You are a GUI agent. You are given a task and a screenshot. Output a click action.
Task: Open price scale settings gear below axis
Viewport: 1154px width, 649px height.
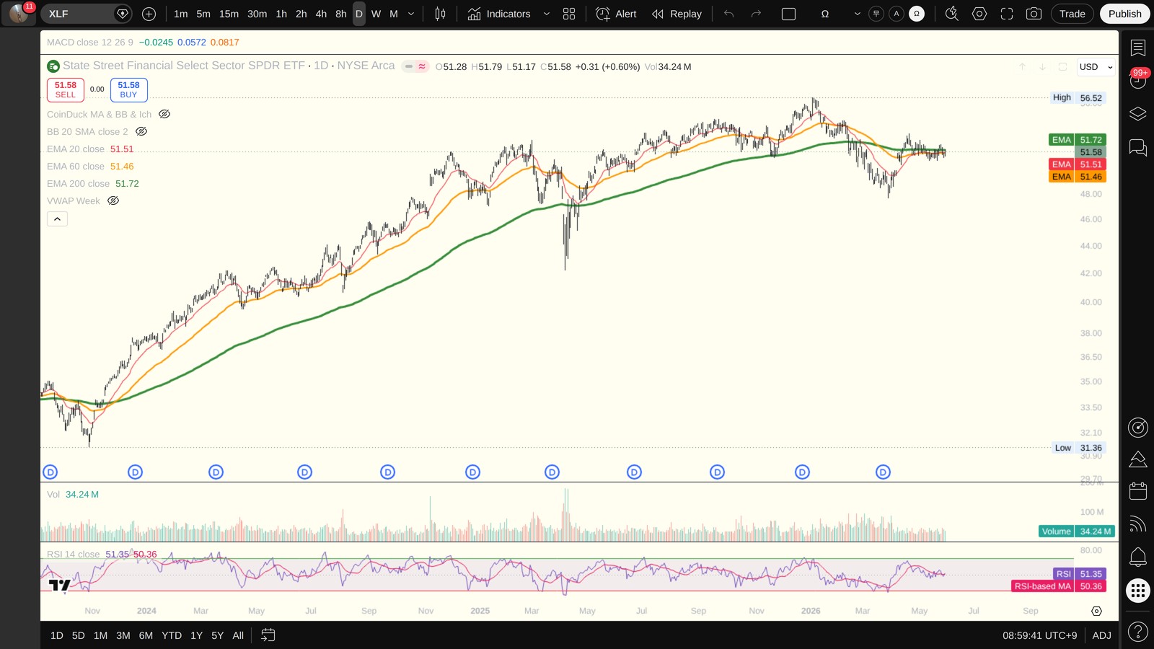coord(1096,611)
